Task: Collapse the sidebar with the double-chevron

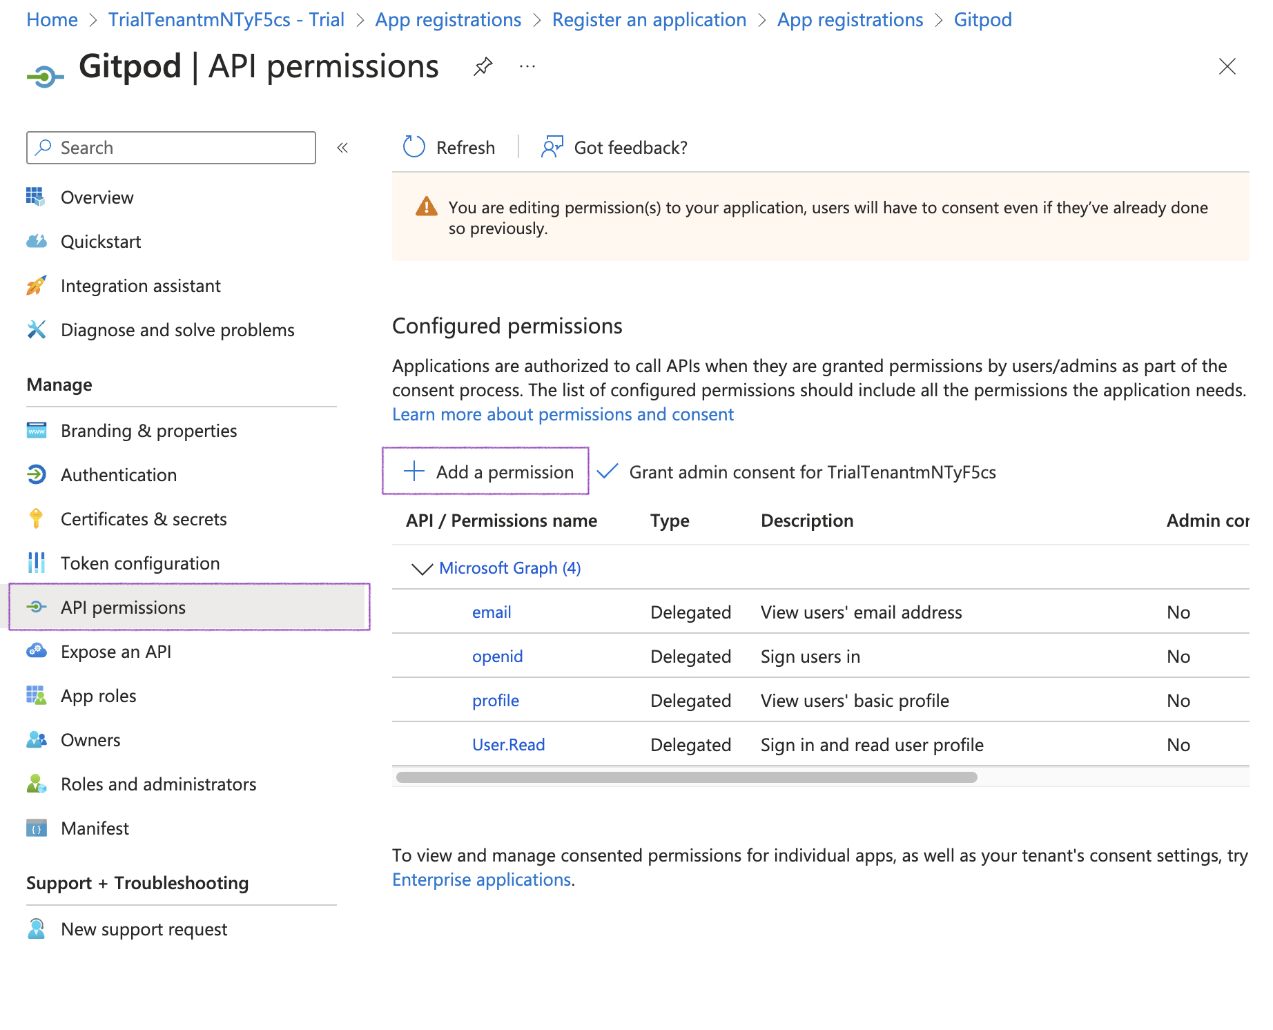Action: [x=342, y=148]
